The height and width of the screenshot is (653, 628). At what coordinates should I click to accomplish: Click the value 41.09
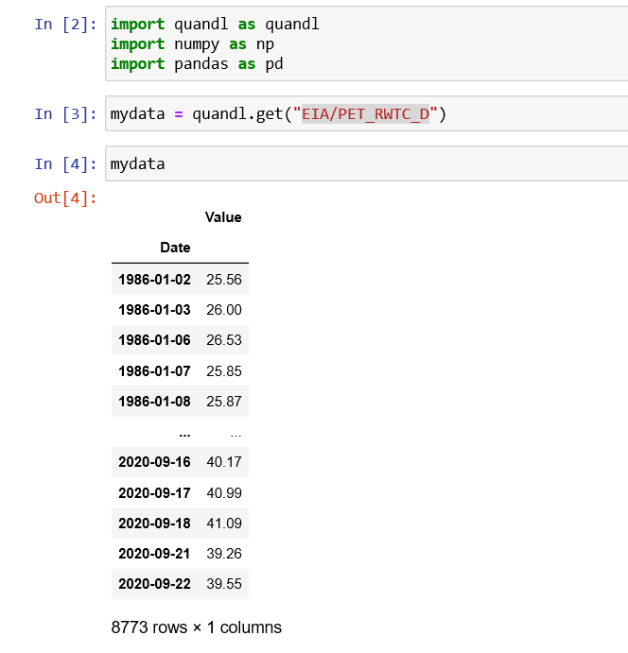[224, 524]
